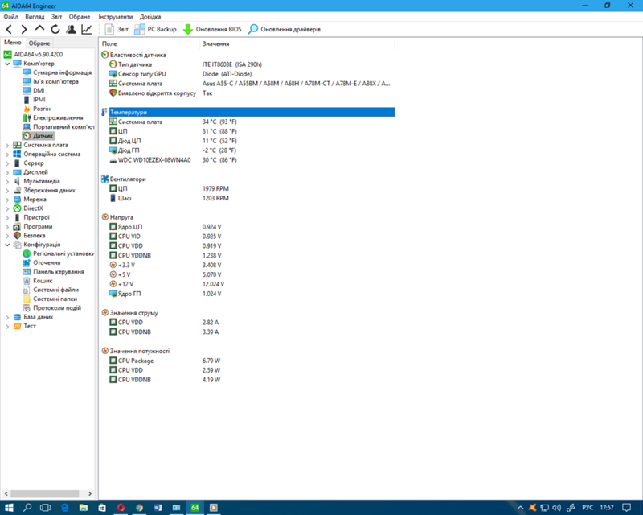643x515 pixels.
Task: Select IPMI in the tree
Action: click(39, 100)
